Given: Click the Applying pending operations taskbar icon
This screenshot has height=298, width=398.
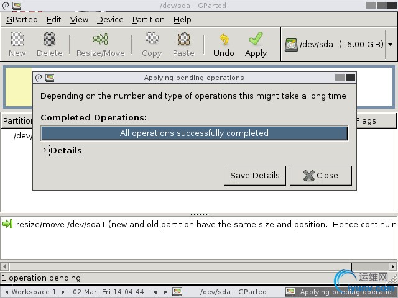Looking at the screenshot, I should [290, 292].
